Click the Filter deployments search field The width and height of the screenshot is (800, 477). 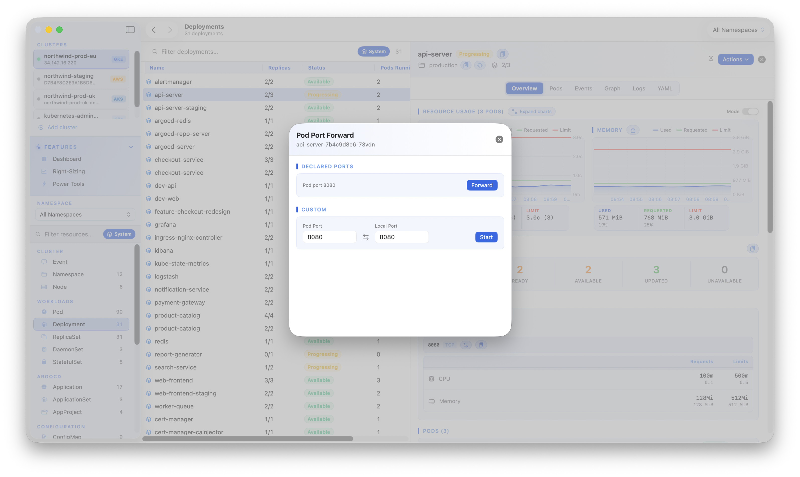[x=251, y=51]
